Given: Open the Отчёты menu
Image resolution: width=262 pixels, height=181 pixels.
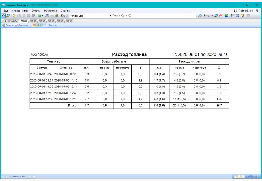Looking at the screenshot, I should tap(36, 11).
